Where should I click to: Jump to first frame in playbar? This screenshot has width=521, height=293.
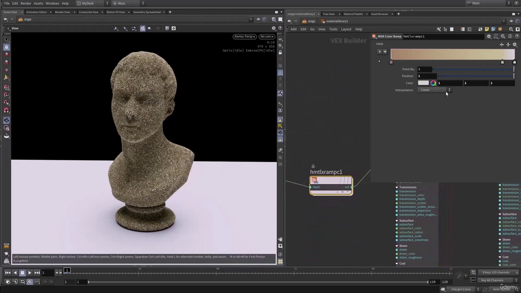(8, 273)
